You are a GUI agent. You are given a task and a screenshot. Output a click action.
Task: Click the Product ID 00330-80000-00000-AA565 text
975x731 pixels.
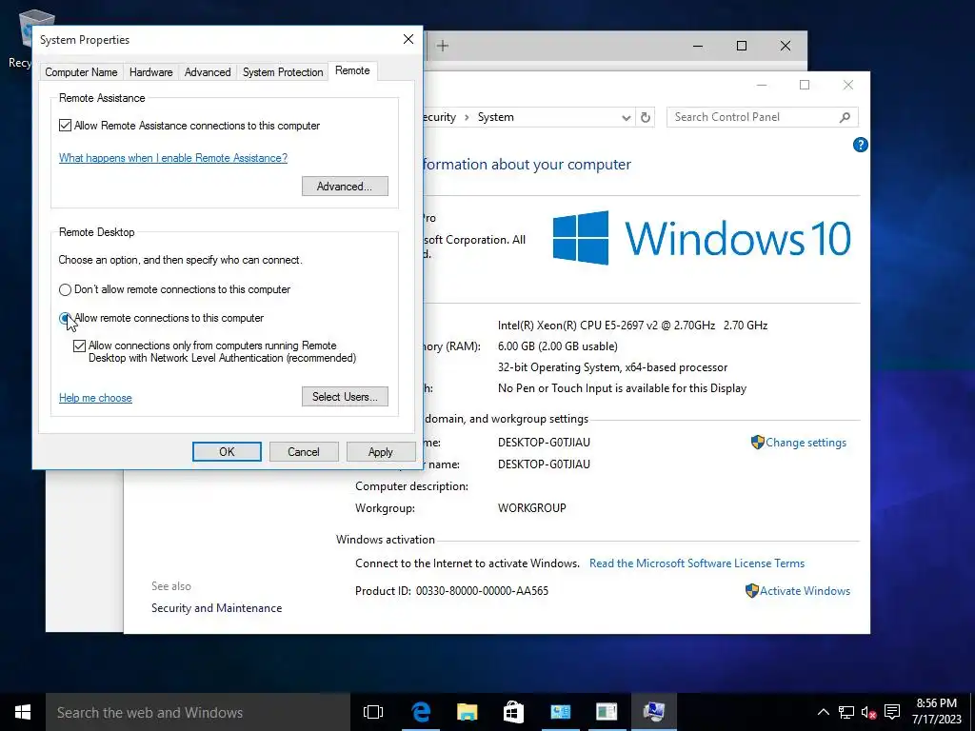451,591
